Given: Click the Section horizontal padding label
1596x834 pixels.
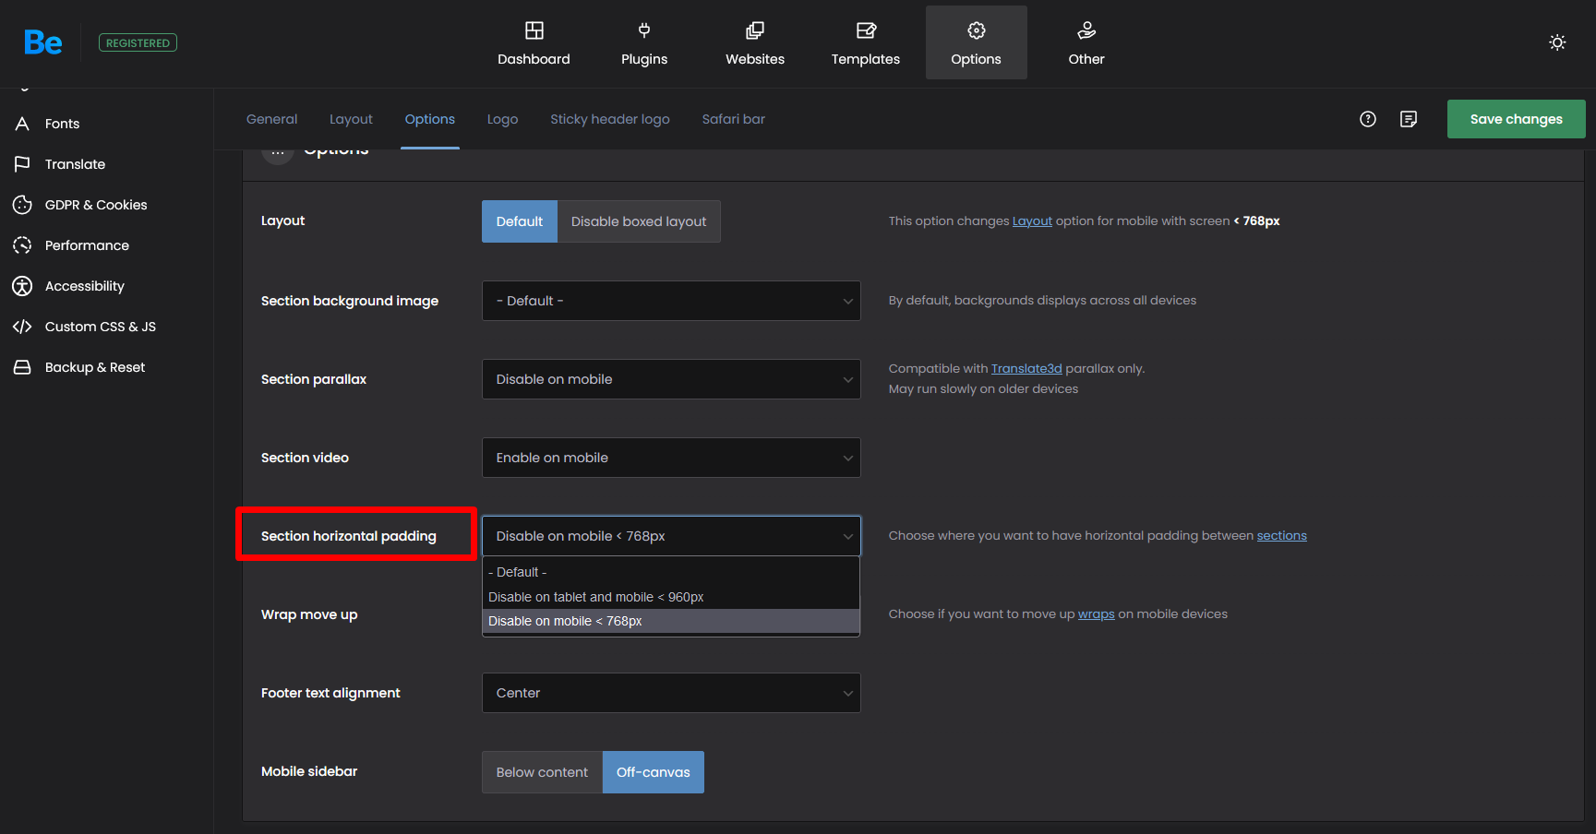Looking at the screenshot, I should [x=349, y=536].
